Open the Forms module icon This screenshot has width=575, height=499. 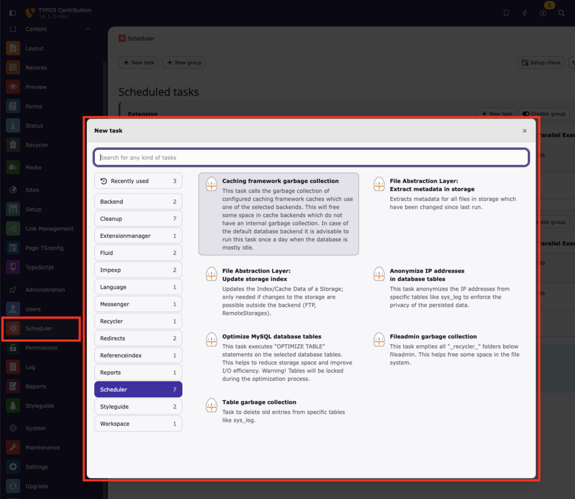click(13, 106)
